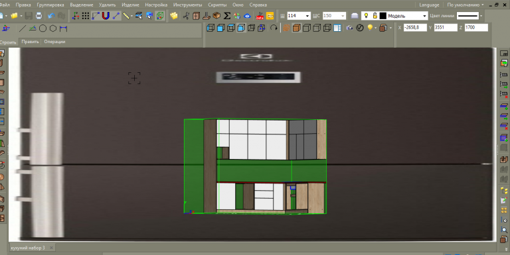
Task: Open the Справка menu
Action: 258,5
